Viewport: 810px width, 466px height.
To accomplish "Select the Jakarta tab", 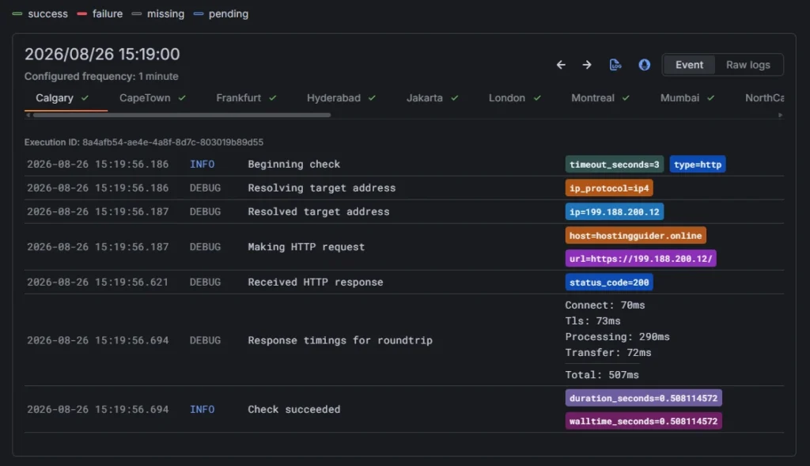I will (x=432, y=97).
